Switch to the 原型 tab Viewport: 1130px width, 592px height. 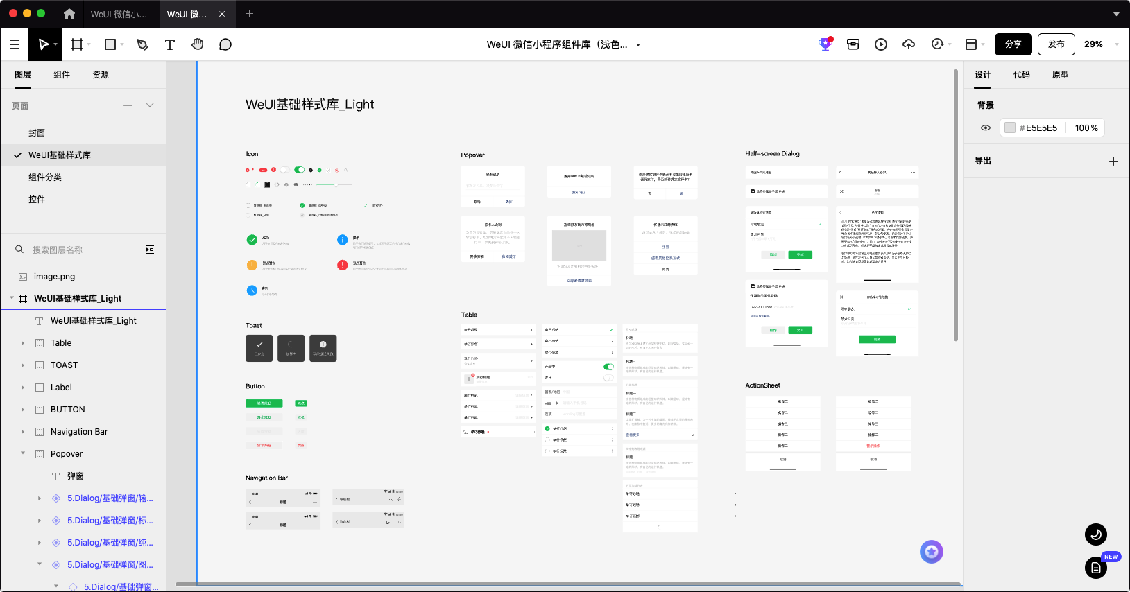1061,75
